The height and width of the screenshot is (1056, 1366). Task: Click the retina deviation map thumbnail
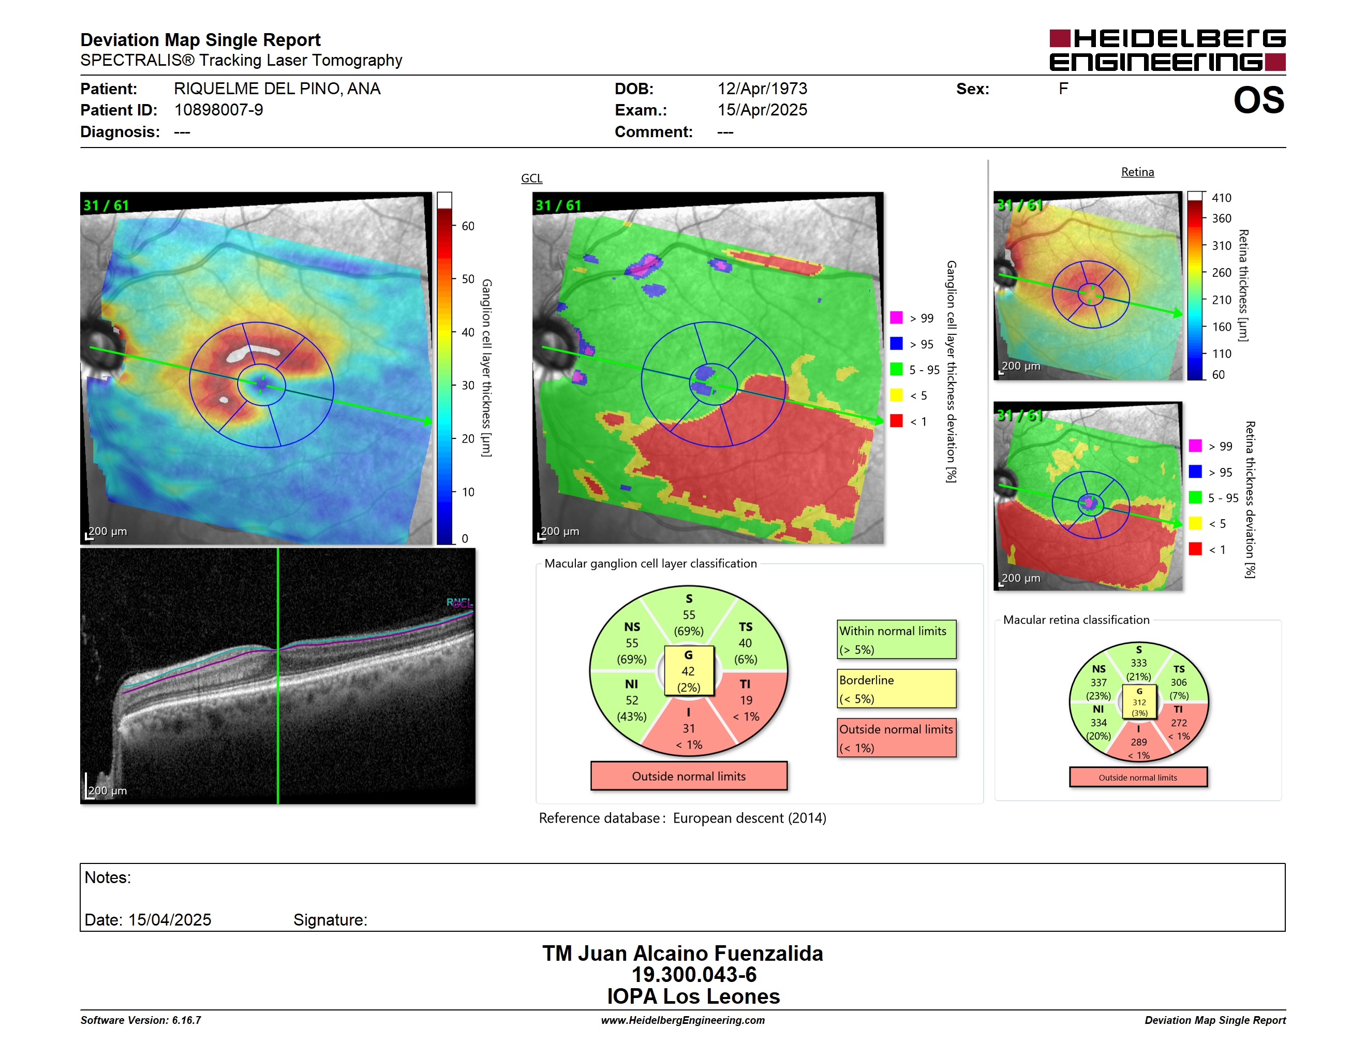click(1088, 496)
